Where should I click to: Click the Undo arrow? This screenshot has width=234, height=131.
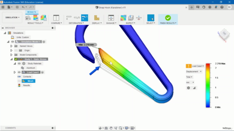point(23,7)
